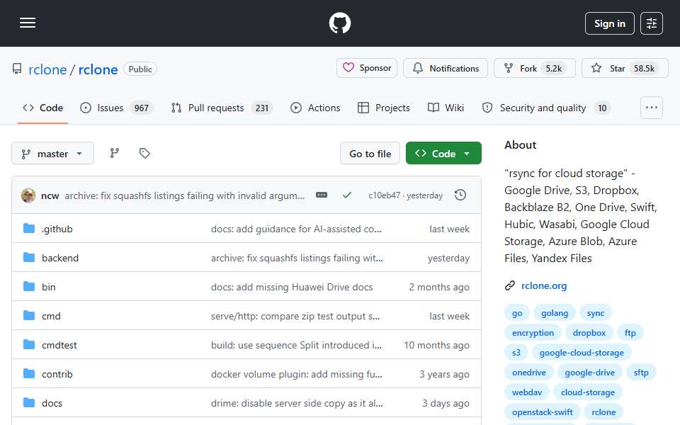View commit history clock icon
680x425 pixels.
(460, 195)
